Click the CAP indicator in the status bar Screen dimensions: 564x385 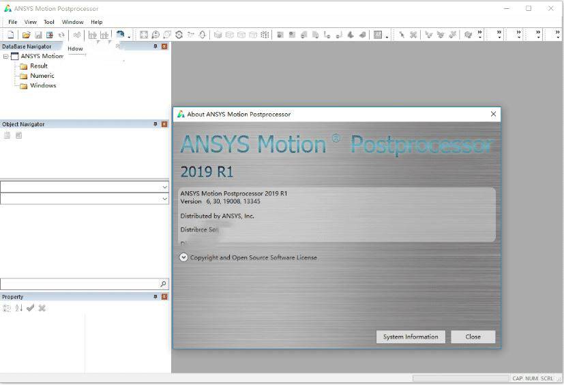point(517,379)
